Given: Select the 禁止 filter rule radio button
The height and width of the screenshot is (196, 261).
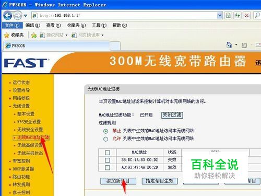Looking at the screenshot, I should pyautogui.click(x=105, y=131).
